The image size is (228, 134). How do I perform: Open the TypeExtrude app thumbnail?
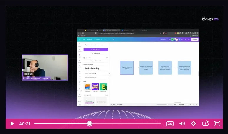click(x=103, y=87)
